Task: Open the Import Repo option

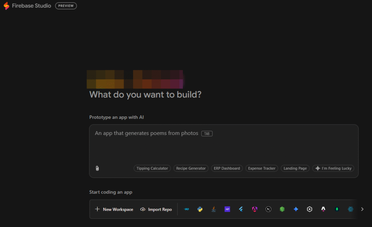Action: point(156,209)
